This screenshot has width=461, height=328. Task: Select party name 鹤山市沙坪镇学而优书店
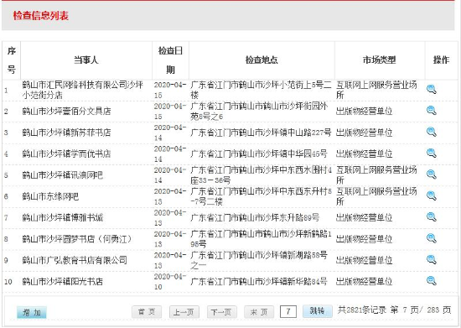click(x=66, y=154)
